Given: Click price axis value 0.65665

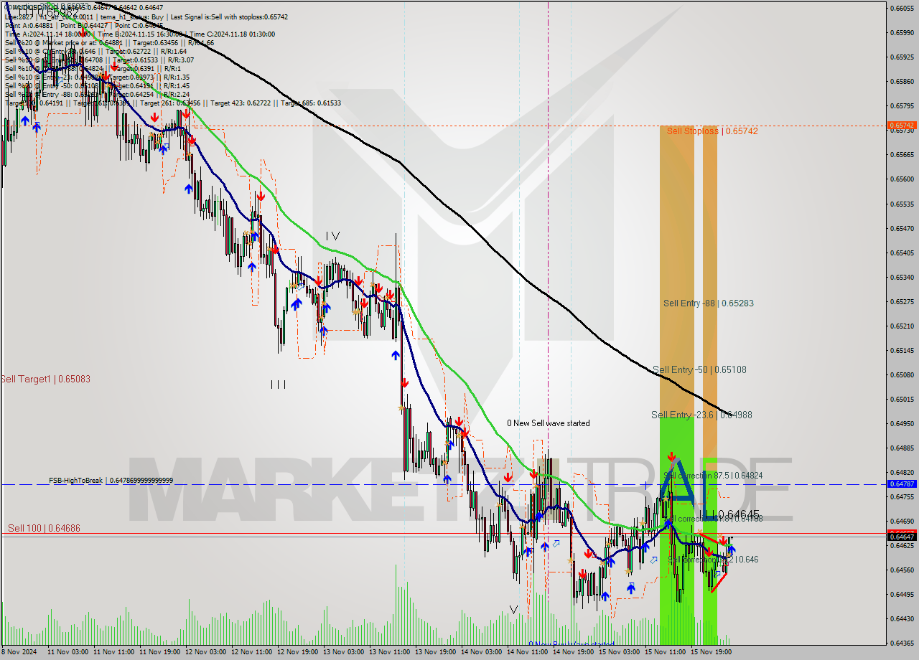Looking at the screenshot, I should pos(902,155).
